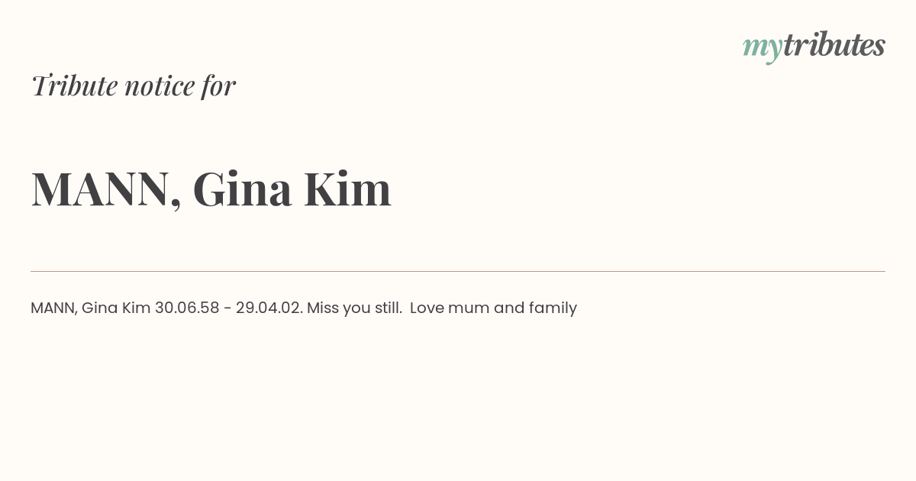
Task: Click "Kim" in the large title
Action: tap(348, 189)
